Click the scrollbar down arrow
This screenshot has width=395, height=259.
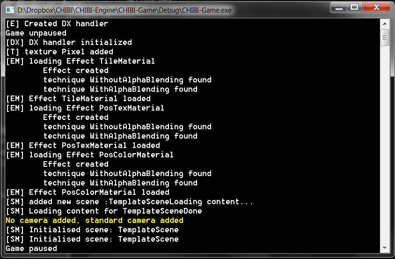point(385,248)
